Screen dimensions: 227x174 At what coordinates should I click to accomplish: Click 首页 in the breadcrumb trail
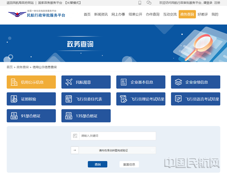(x=9, y=67)
